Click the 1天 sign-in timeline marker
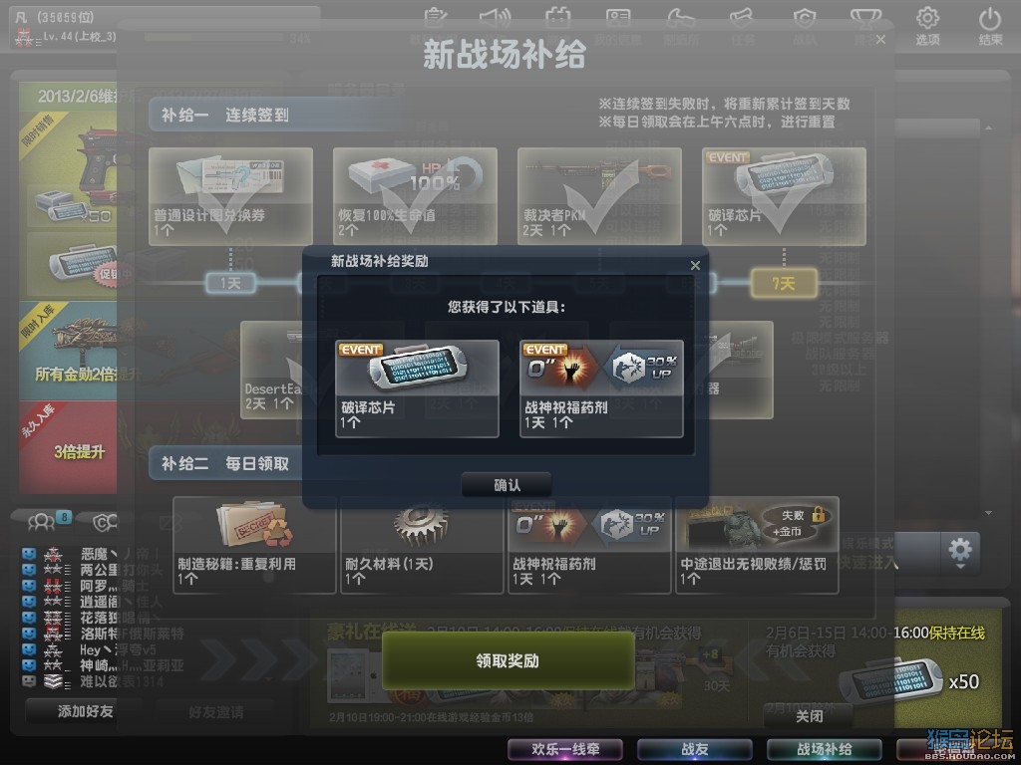 click(230, 283)
